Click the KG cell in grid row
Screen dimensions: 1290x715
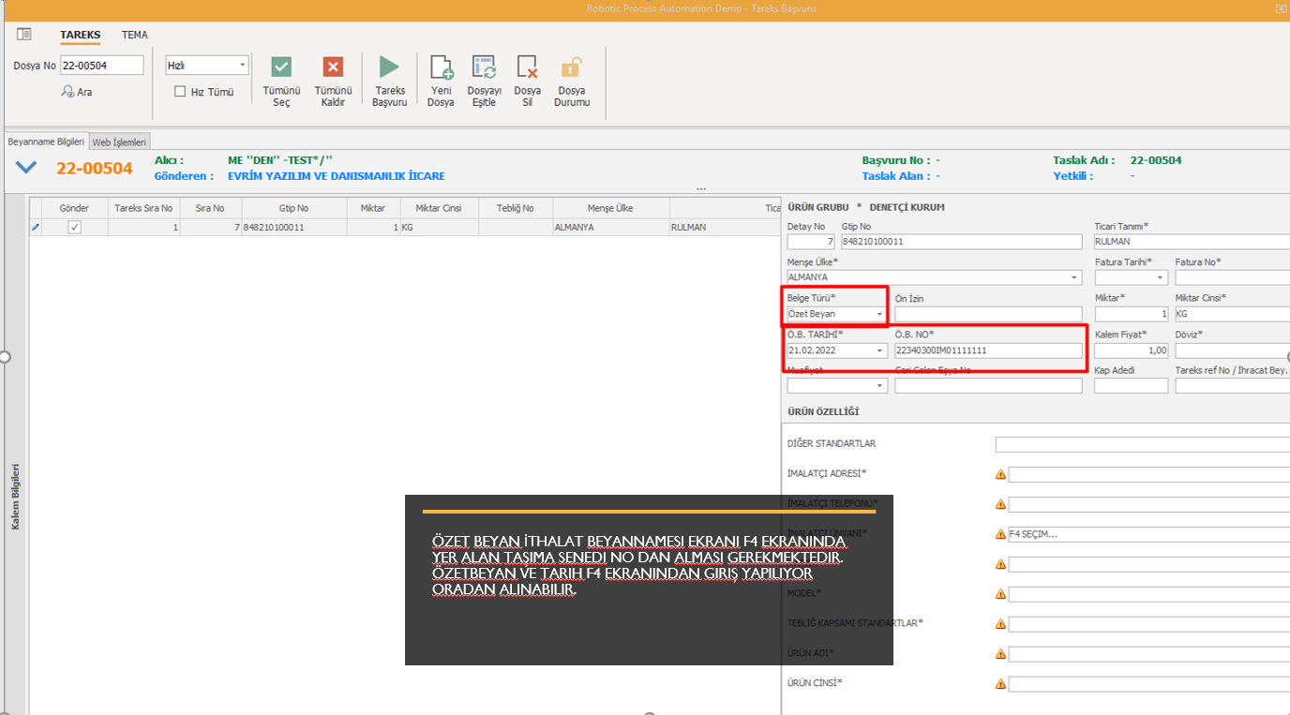coord(439,227)
